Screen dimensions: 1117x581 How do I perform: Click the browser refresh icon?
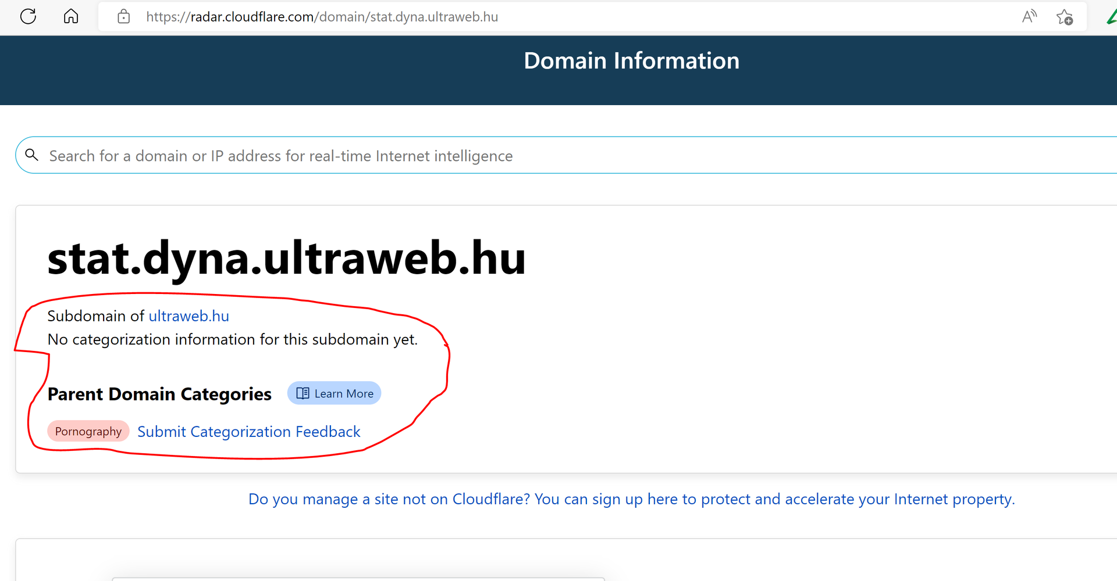[x=28, y=16]
